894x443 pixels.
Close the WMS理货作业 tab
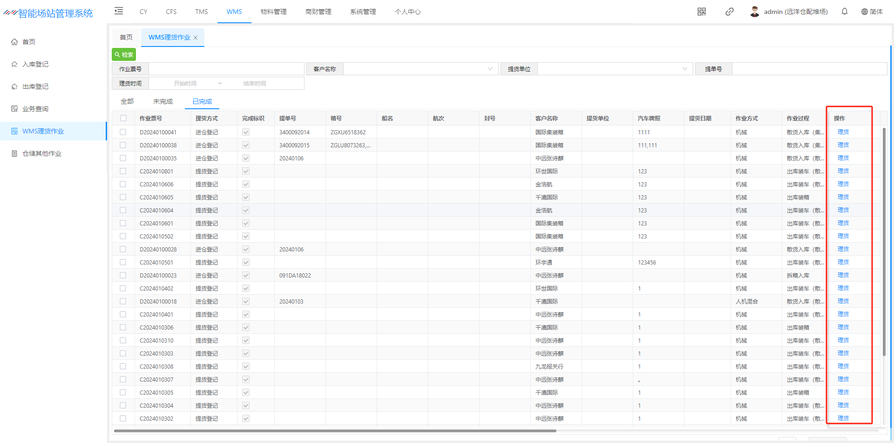pyautogui.click(x=196, y=38)
